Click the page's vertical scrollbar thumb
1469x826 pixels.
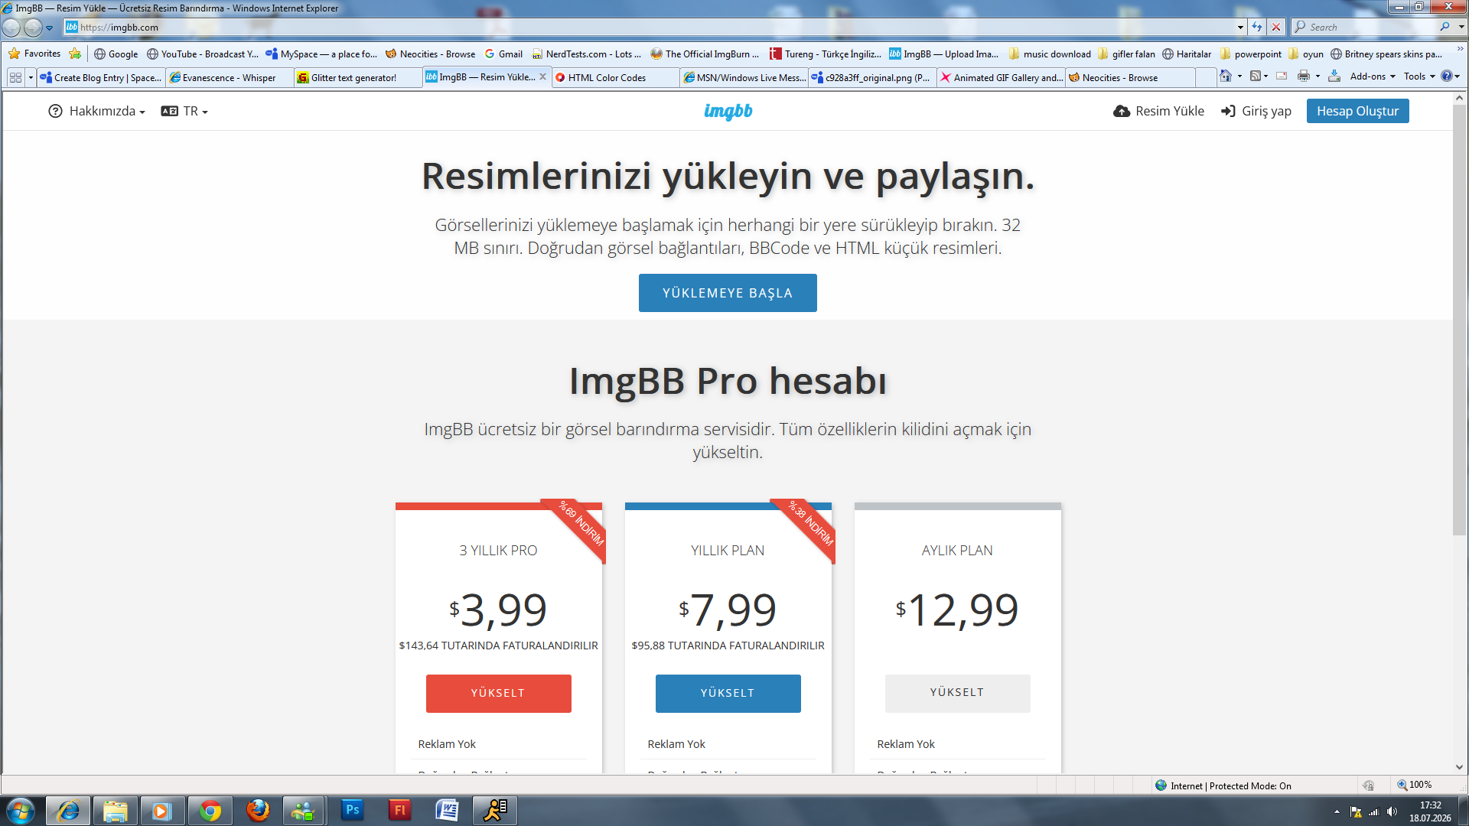[x=1460, y=320]
